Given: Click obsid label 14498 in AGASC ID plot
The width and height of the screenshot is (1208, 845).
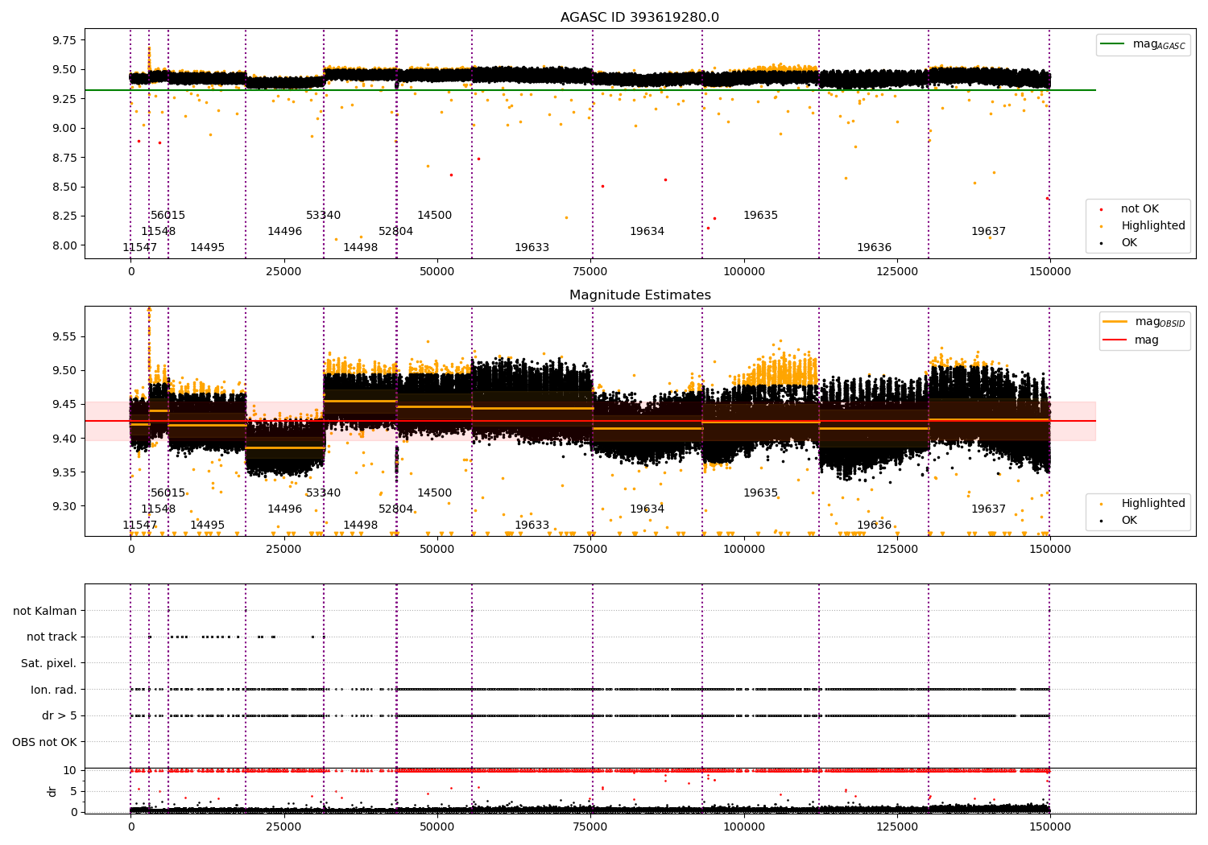Looking at the screenshot, I should [361, 248].
